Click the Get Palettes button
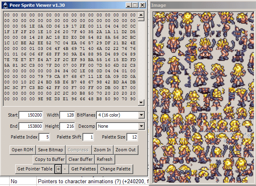 (84, 169)
